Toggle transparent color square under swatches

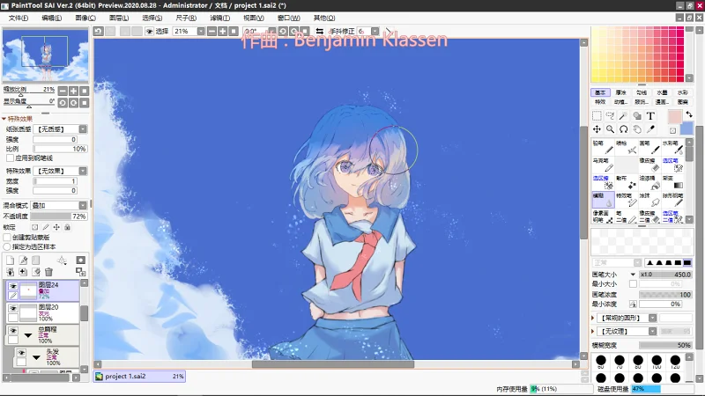point(672,130)
